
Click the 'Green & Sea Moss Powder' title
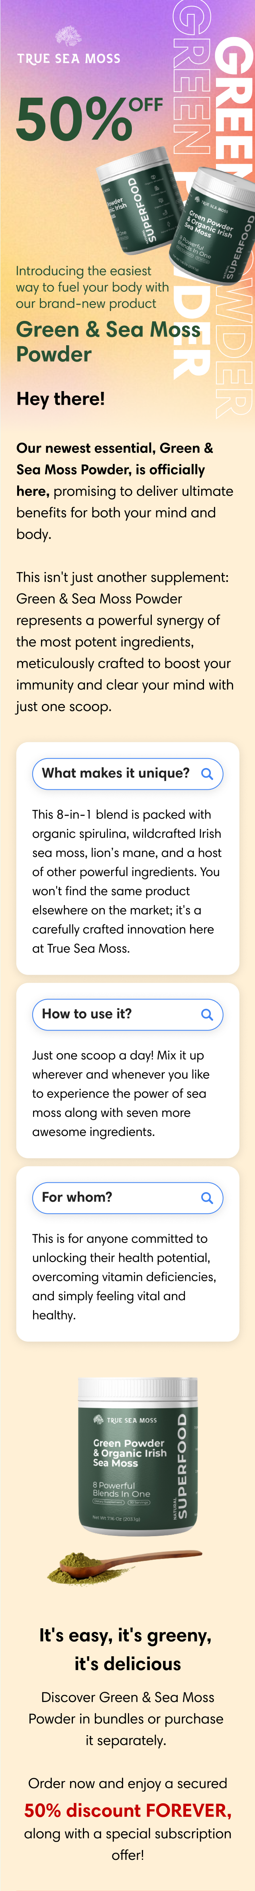[108, 342]
